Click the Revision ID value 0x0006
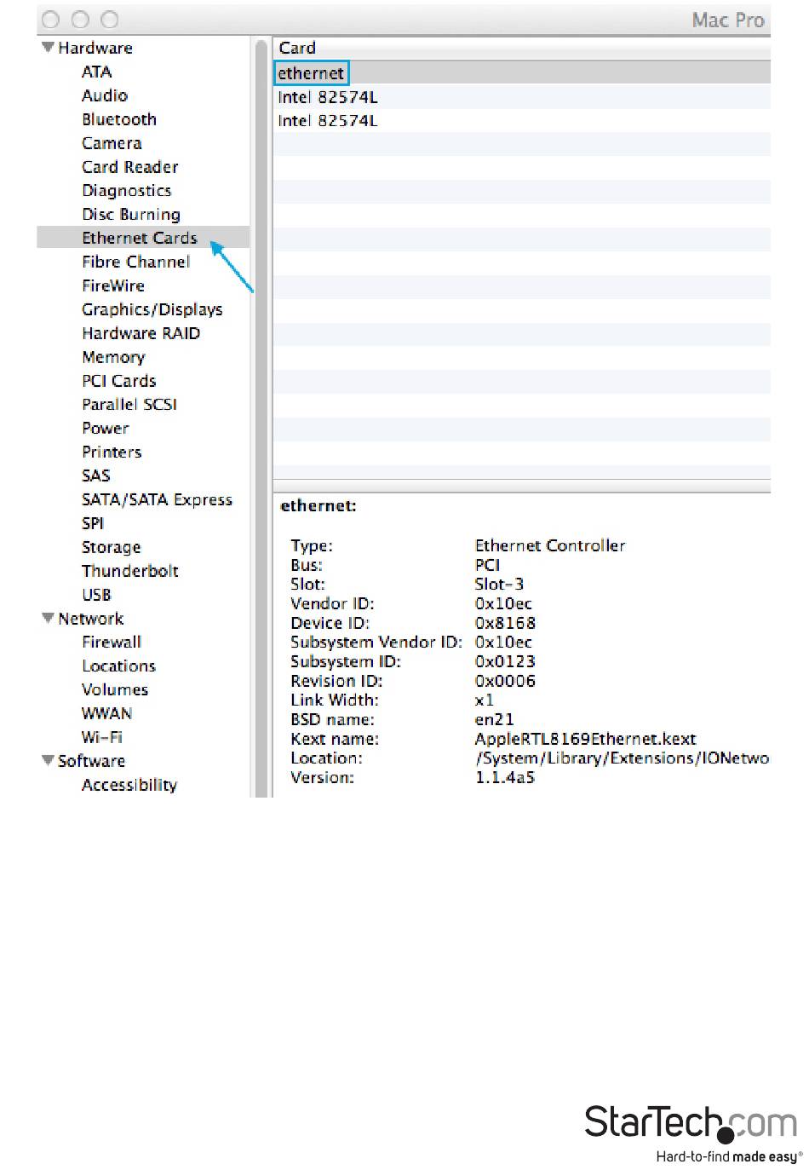 point(505,681)
